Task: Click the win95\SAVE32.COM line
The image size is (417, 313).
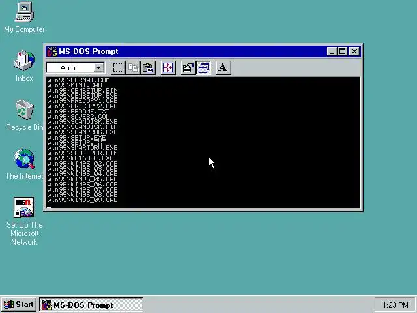Action: [78, 117]
